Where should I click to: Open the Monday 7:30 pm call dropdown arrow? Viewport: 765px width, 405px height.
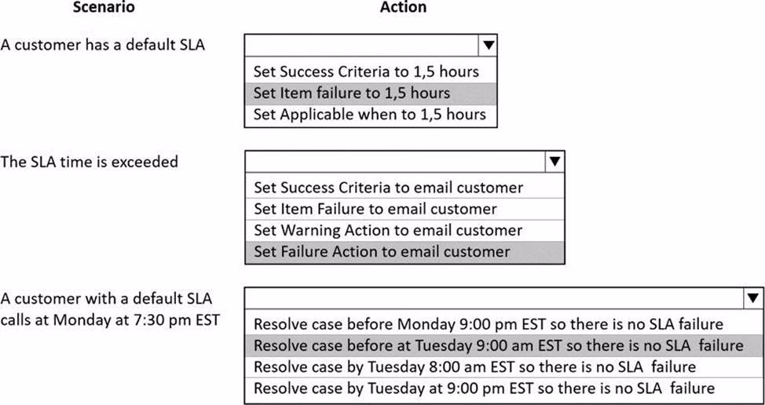pyautogui.click(x=753, y=298)
